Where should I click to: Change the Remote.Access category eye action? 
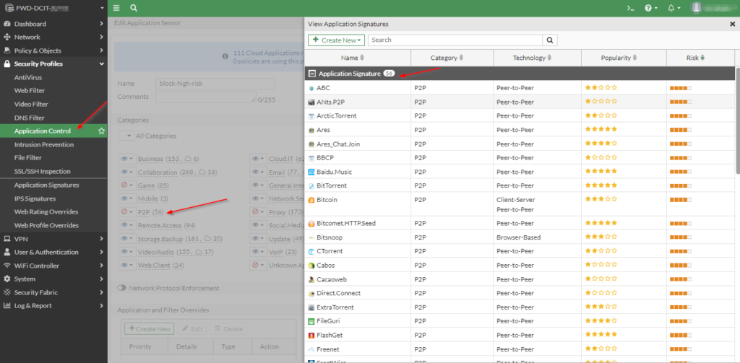[x=127, y=225]
